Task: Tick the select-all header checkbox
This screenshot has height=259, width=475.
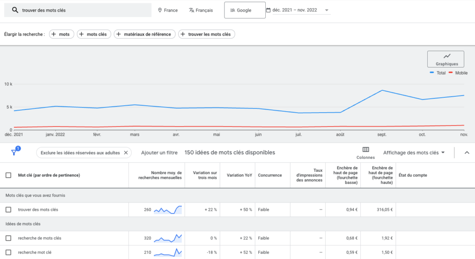Action: pyautogui.click(x=8, y=175)
